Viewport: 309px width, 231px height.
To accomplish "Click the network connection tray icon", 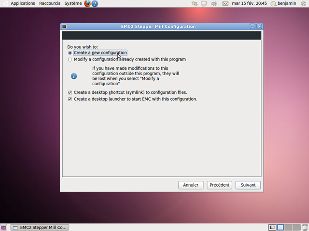I will (x=195, y=3).
